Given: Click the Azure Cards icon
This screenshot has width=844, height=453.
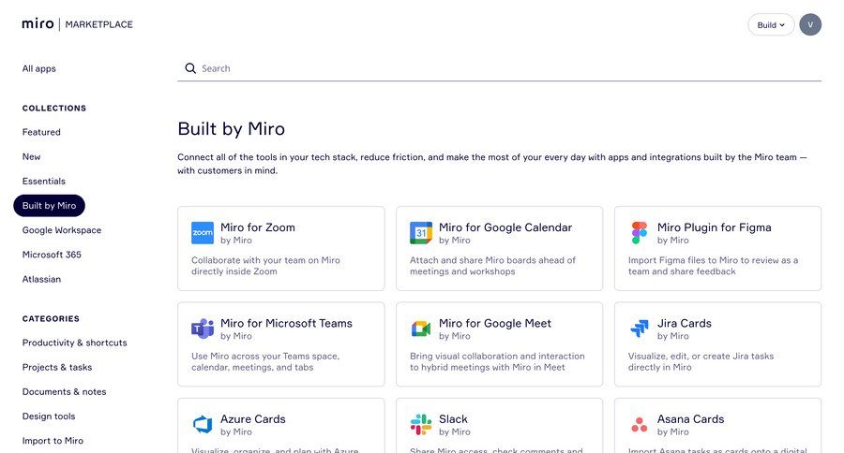Looking at the screenshot, I should (203, 425).
